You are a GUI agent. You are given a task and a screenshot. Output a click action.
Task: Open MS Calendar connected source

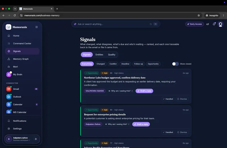tap(22, 112)
